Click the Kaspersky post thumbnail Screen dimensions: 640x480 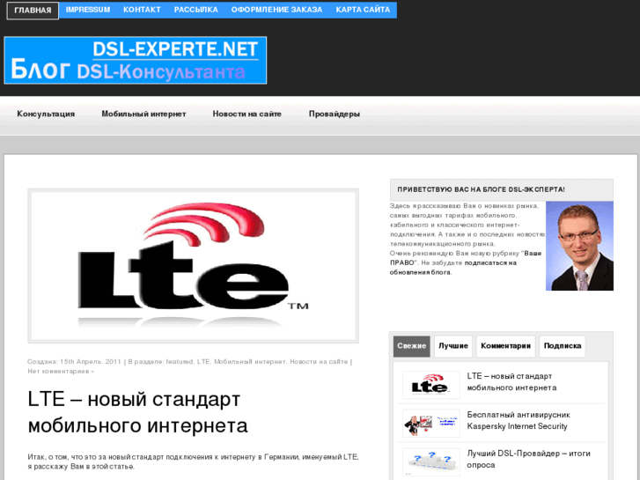click(431, 424)
